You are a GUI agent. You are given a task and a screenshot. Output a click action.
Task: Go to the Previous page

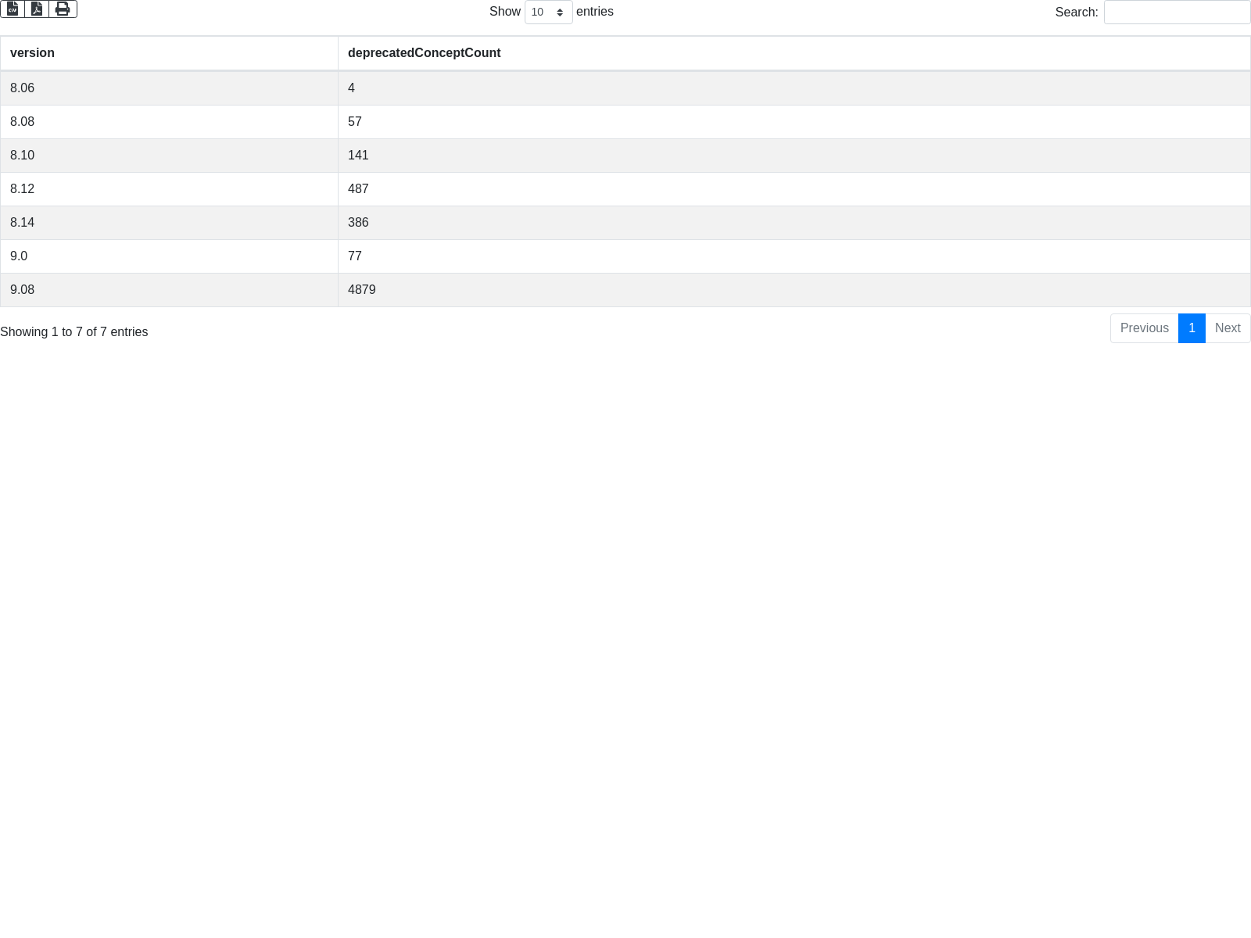[x=1144, y=328]
